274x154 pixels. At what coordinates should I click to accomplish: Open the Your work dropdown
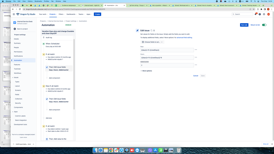[43, 14]
